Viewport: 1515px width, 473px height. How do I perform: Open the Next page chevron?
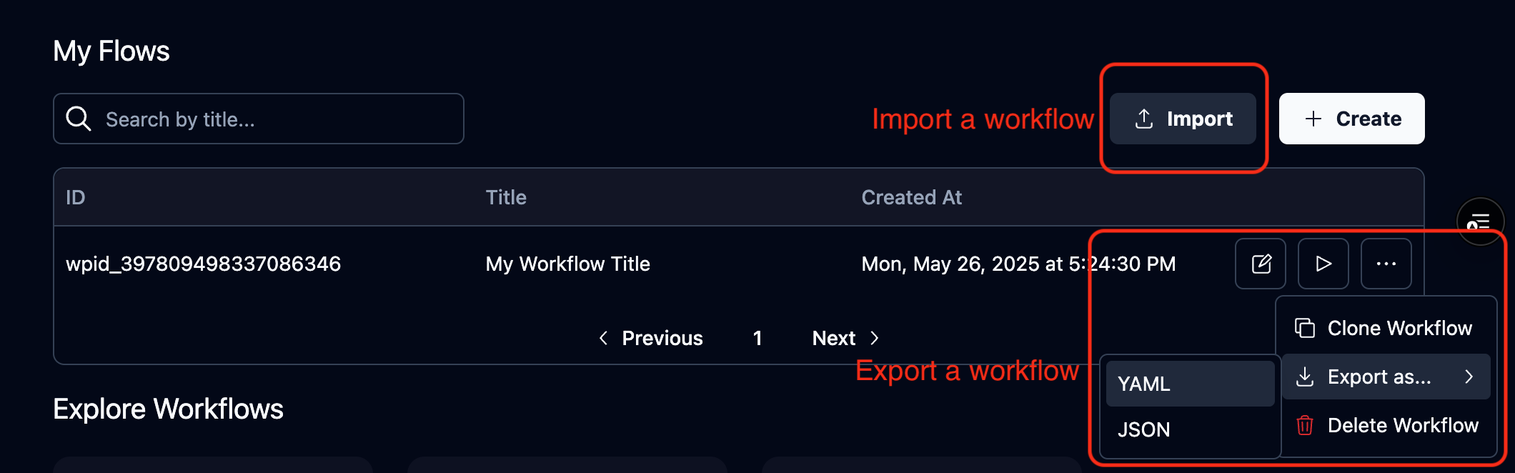875,337
